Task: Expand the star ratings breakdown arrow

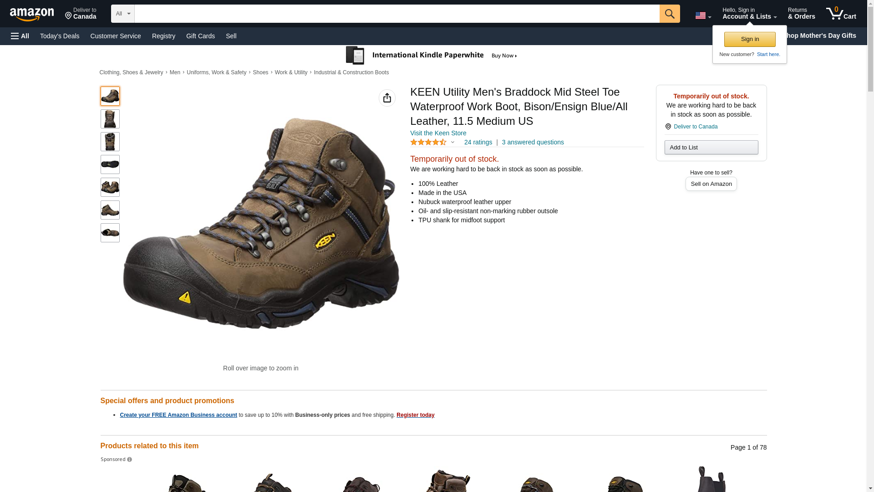Action: click(452, 142)
